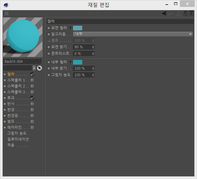Image resolution: width=197 pixels, height=179 pixels.
Task: Enable the 스펙큘러 3 channel checkbox
Action: point(32,92)
